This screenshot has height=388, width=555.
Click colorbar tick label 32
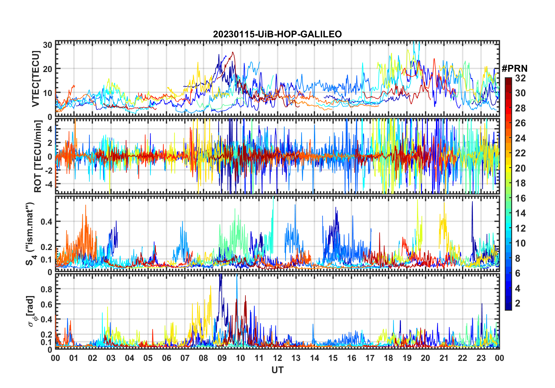click(520, 78)
